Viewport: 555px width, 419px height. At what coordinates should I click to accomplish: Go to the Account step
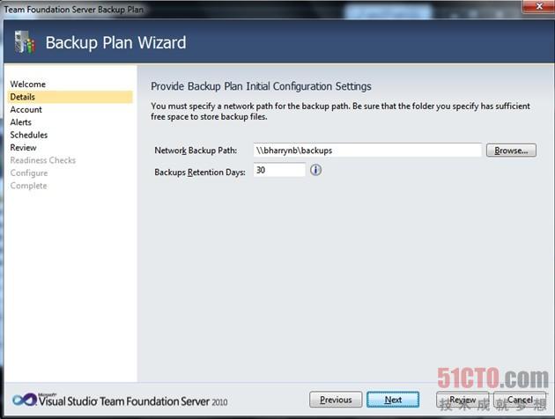[26, 110]
